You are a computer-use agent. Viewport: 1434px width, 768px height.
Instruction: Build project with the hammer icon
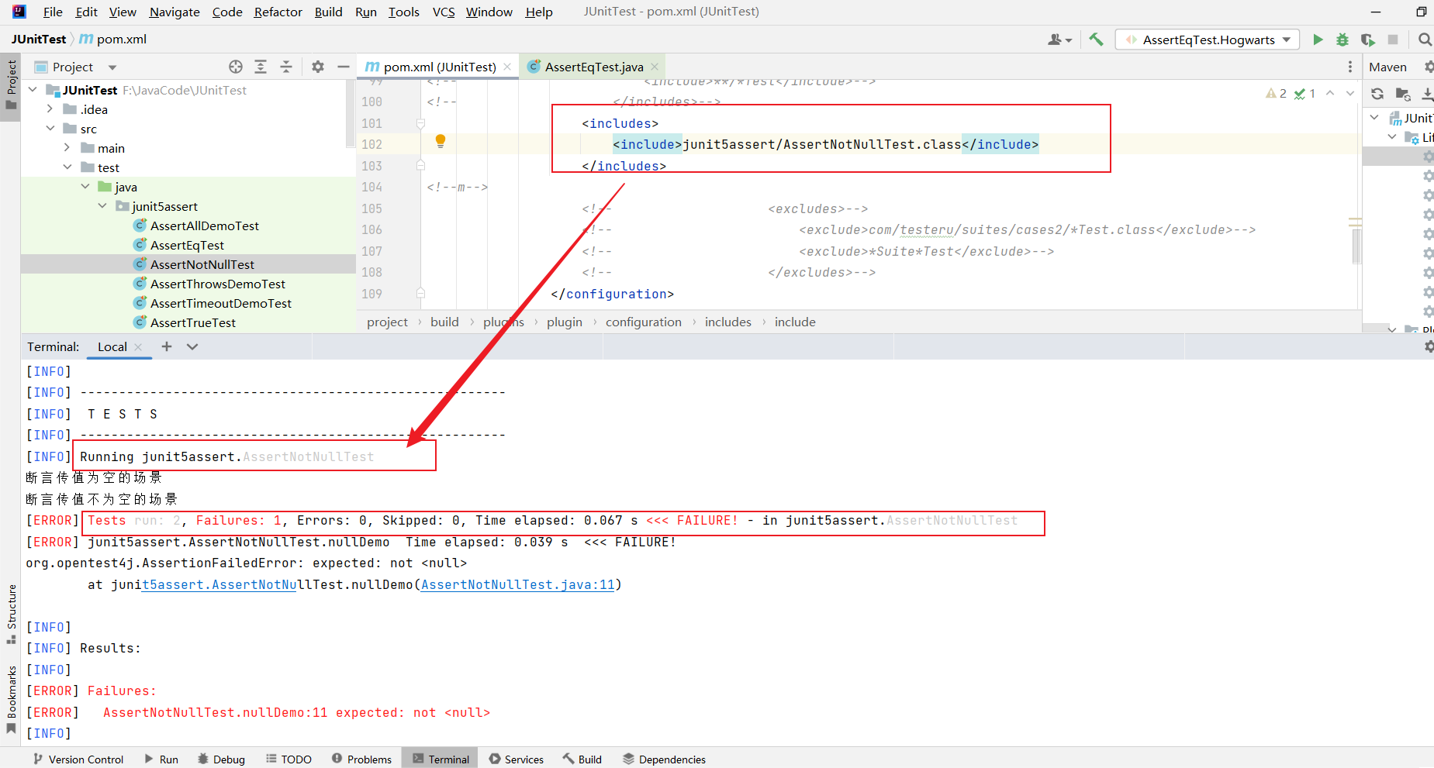coord(1096,40)
